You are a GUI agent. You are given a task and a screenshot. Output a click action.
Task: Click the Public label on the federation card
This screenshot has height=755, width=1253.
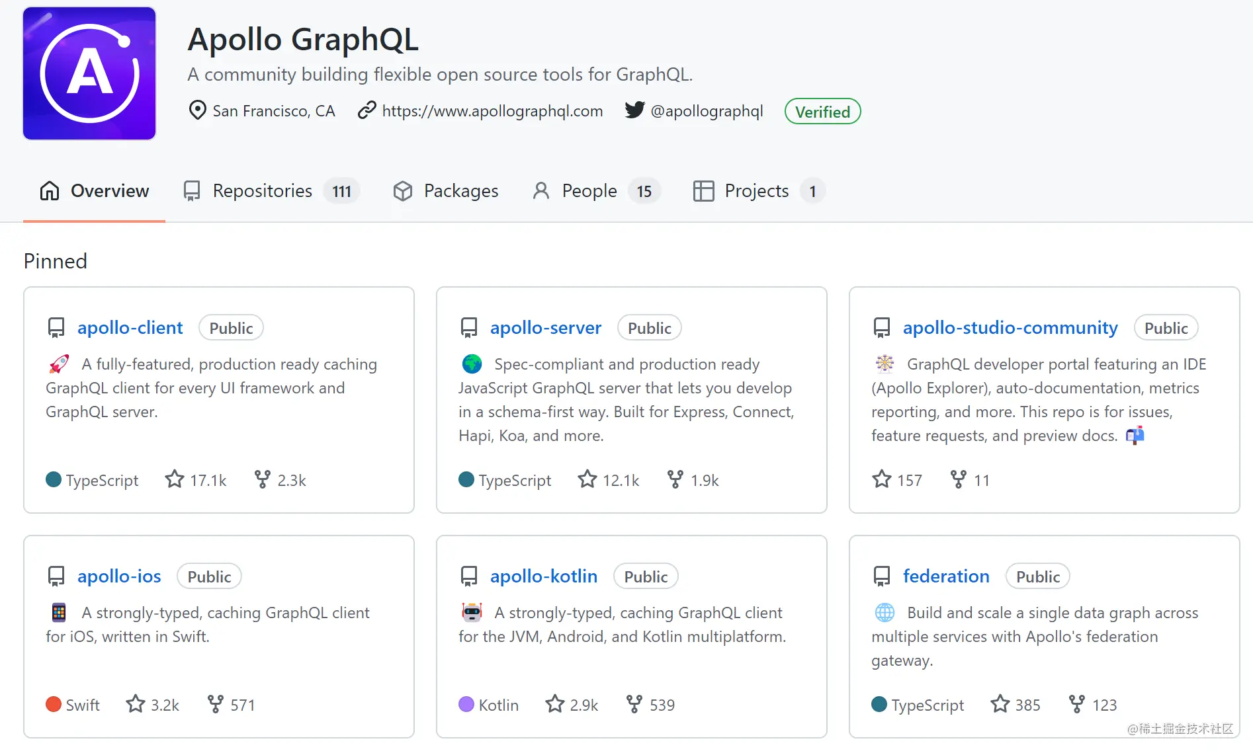tap(1037, 576)
